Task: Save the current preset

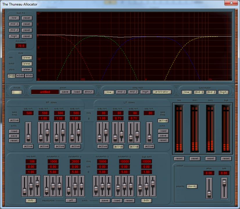Action: click(x=65, y=92)
